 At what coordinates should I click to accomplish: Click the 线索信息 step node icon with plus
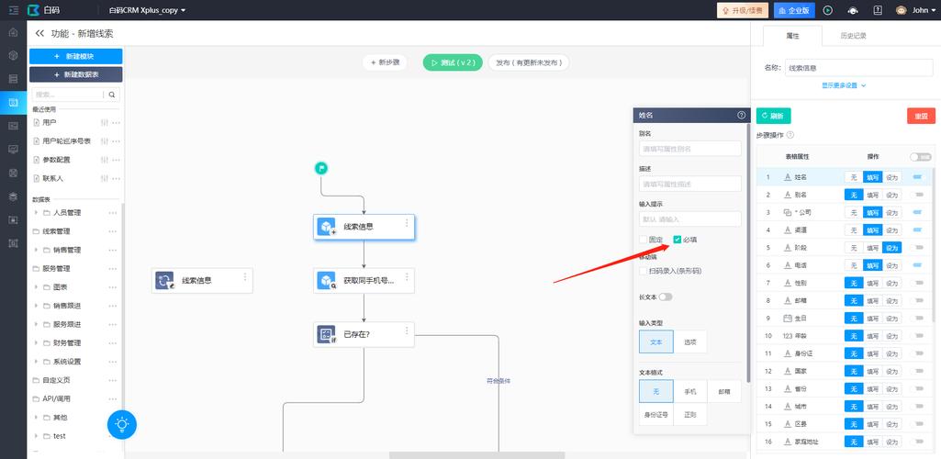click(x=327, y=227)
